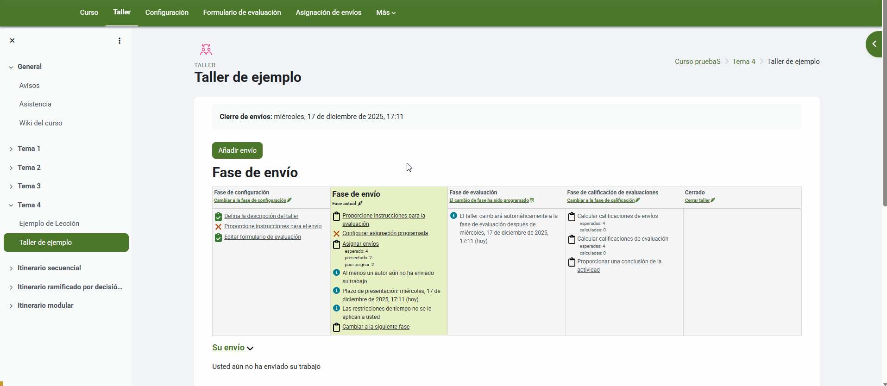The width and height of the screenshot is (887, 386).
Task: Open 'Proporcionar una conclusión de la actividad' link
Action: pos(619,266)
